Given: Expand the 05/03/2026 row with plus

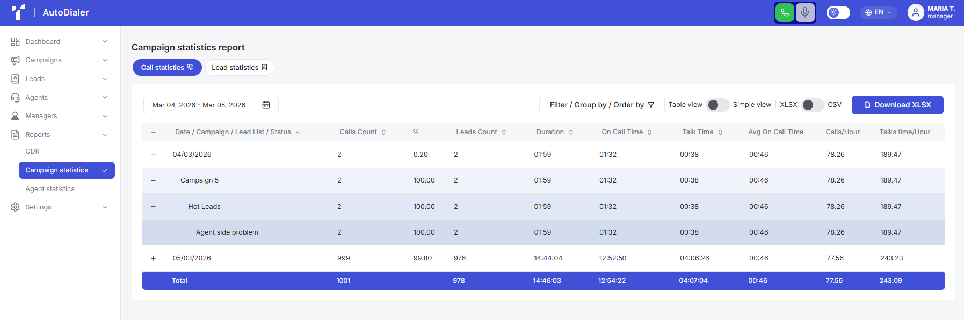Looking at the screenshot, I should click(x=153, y=258).
